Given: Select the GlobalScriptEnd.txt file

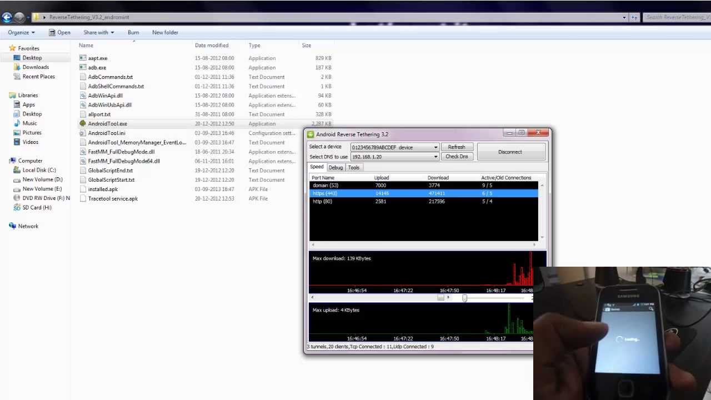Looking at the screenshot, I should [111, 171].
